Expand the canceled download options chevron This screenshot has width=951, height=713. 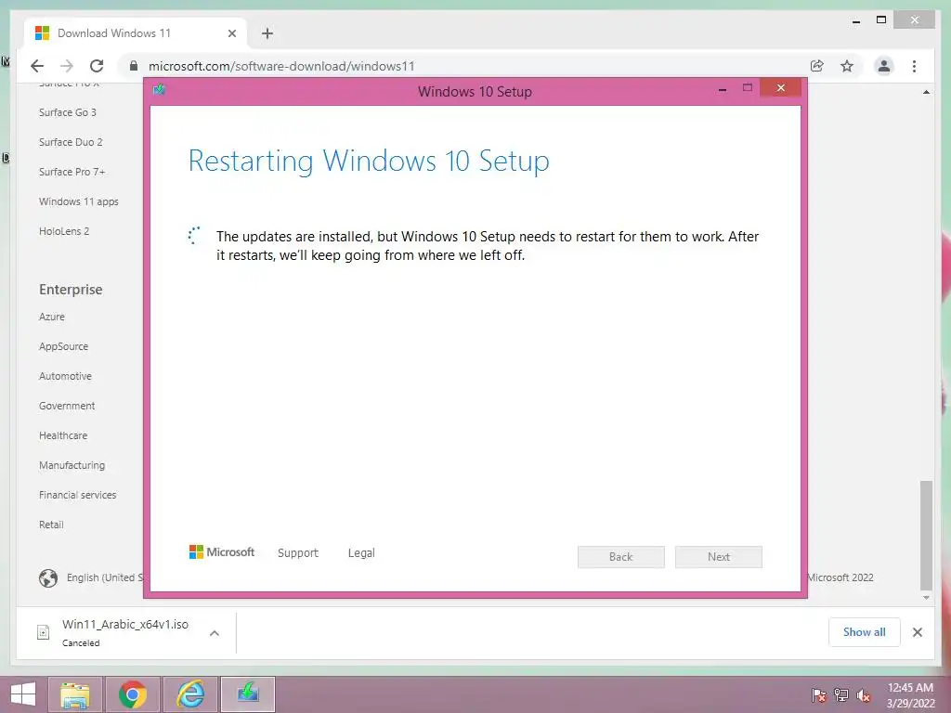(215, 633)
